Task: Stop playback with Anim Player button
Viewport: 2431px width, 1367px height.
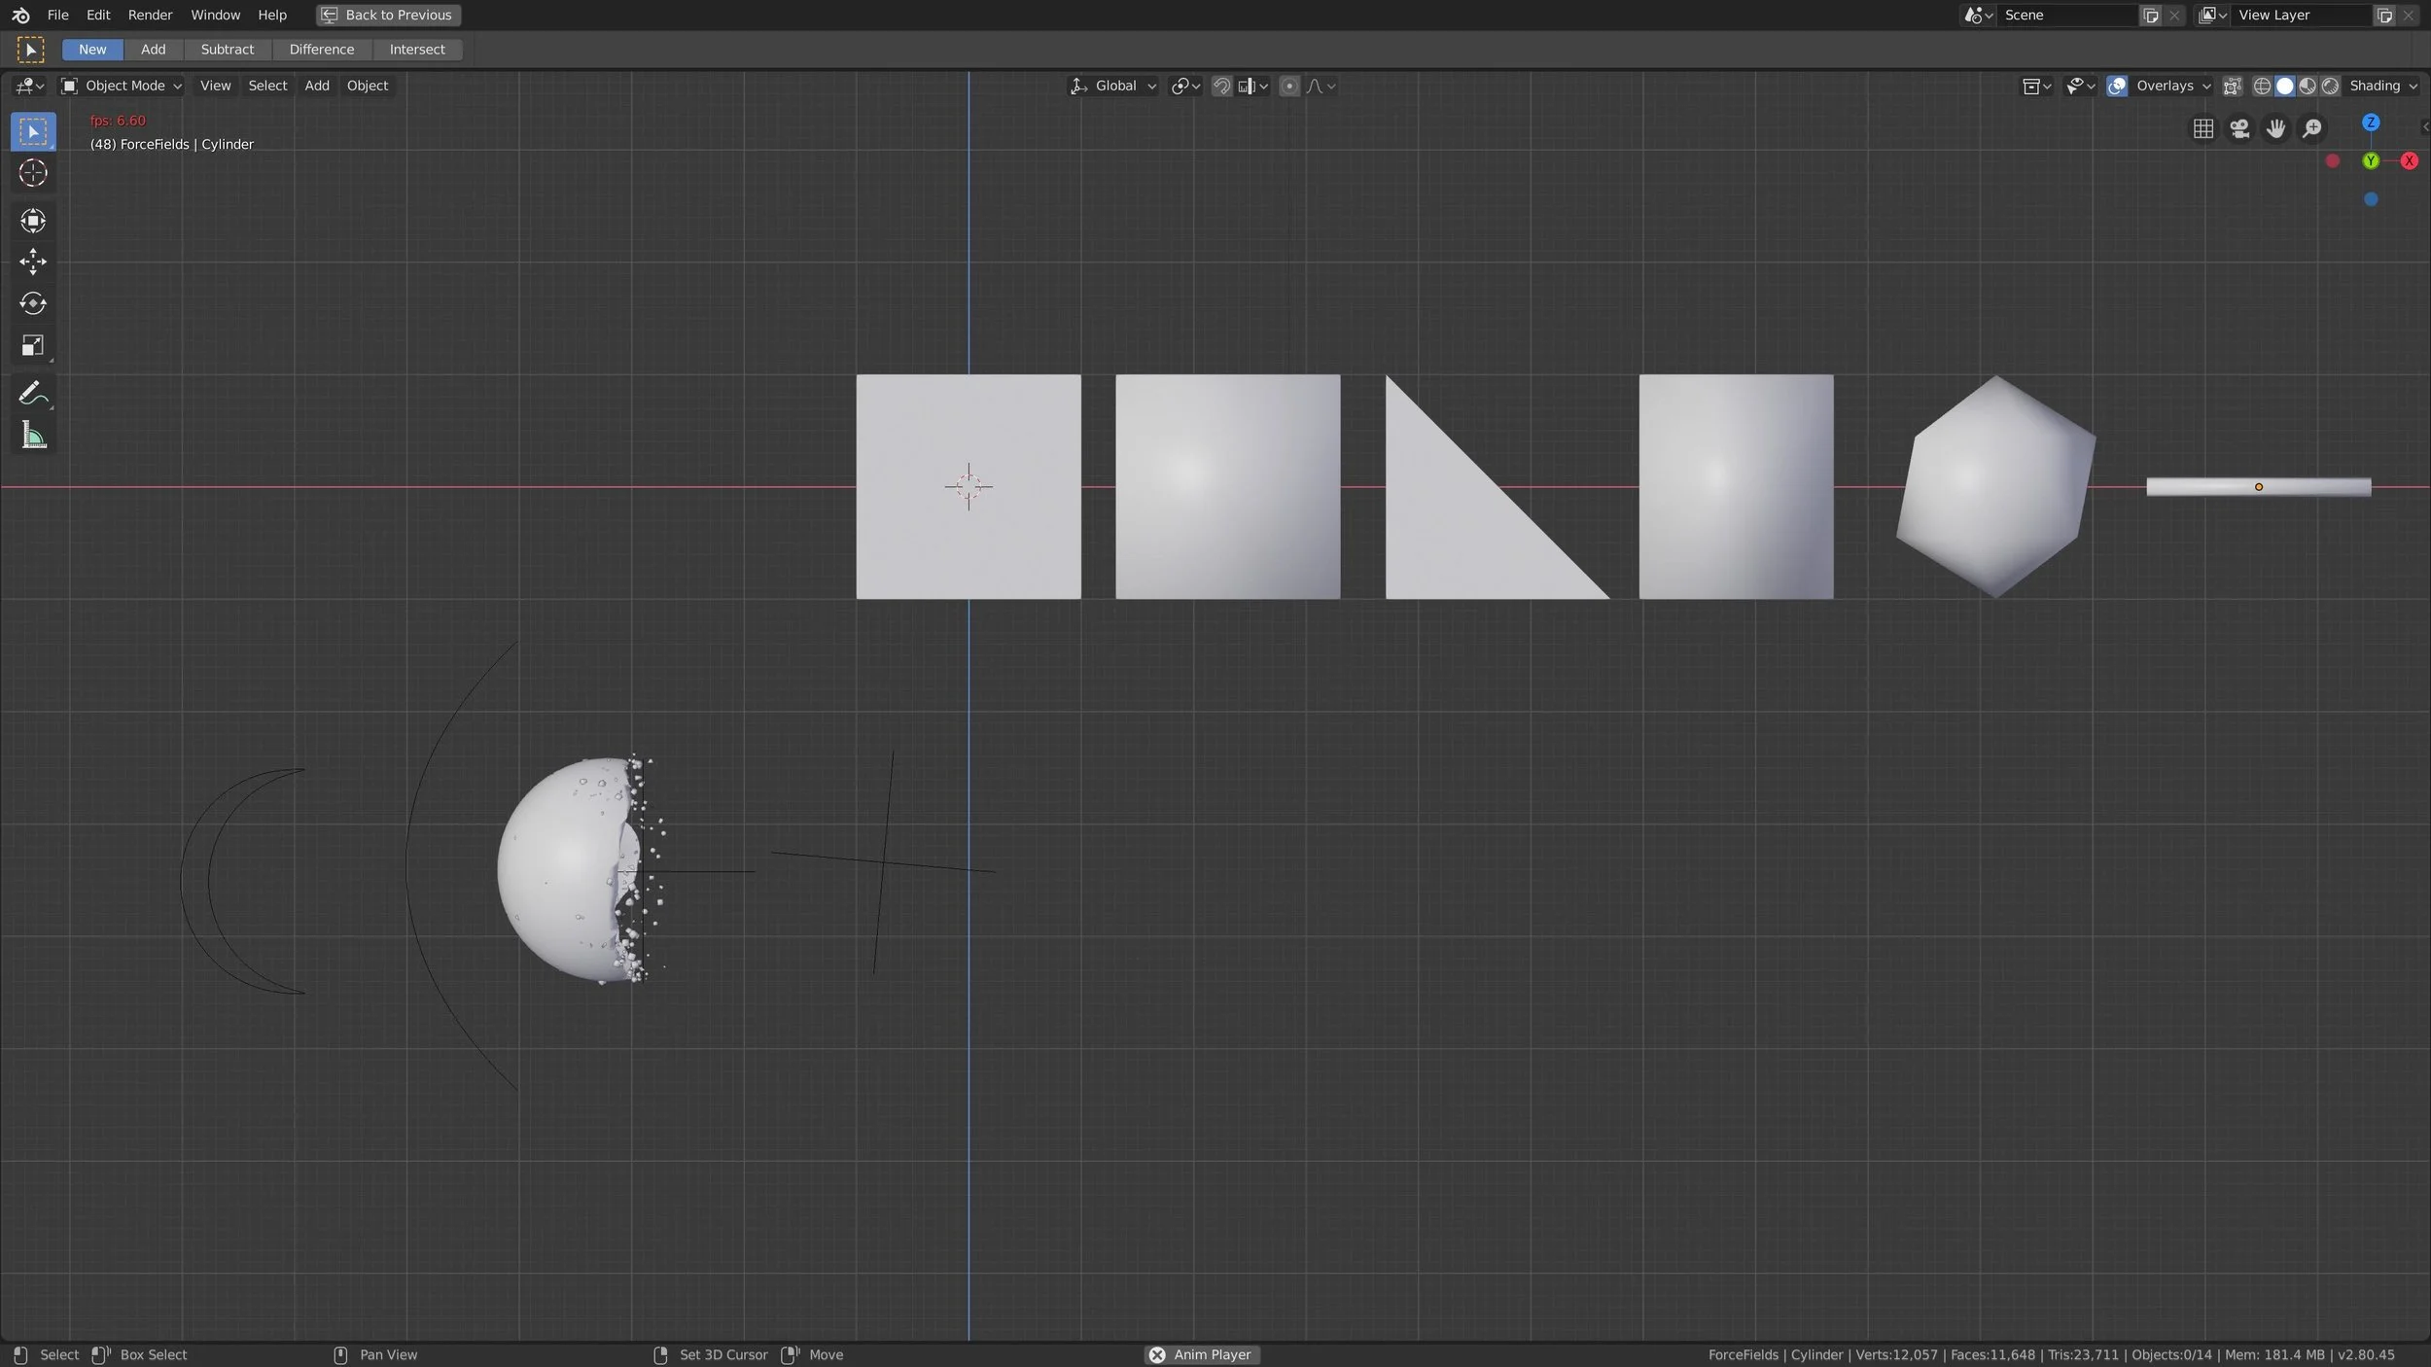Action: click(x=1202, y=1354)
